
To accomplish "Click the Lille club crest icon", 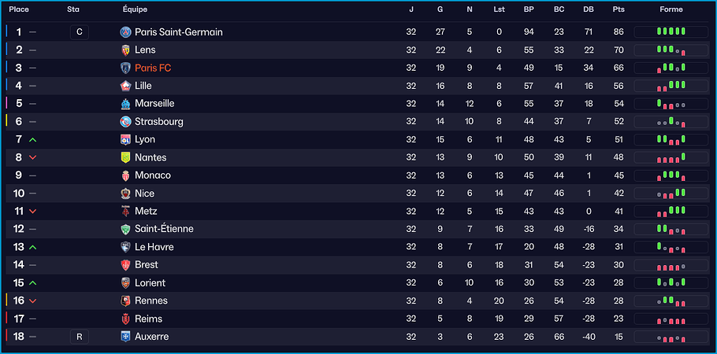I will point(125,86).
